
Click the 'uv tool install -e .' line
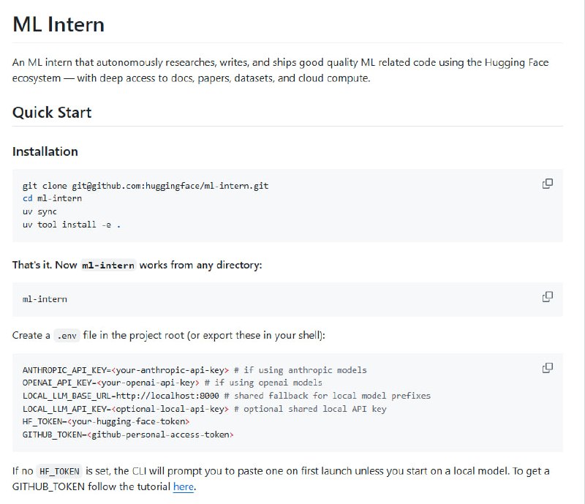[x=72, y=225]
